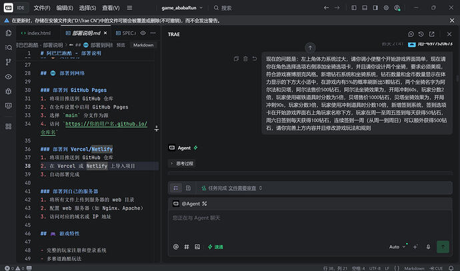Expand the 思考过程 section
The width and height of the screenshot is (460, 271).
tap(182, 164)
